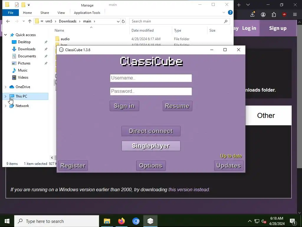Sort by the Name column header

pos(59,30)
